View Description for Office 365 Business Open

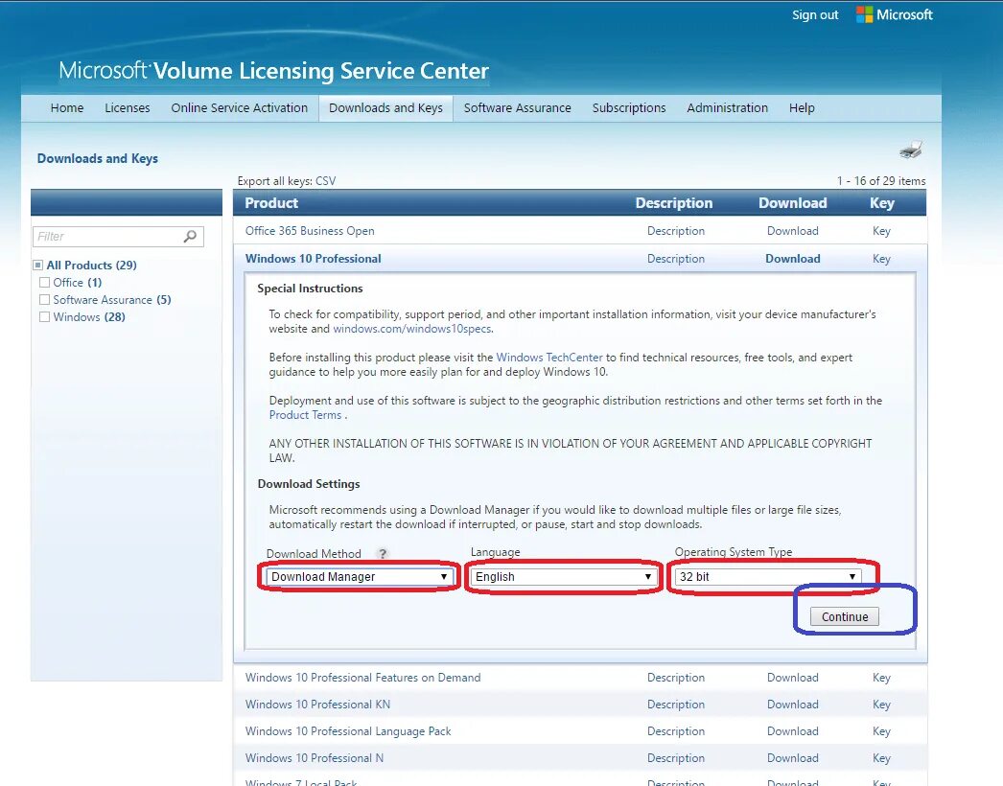point(675,231)
